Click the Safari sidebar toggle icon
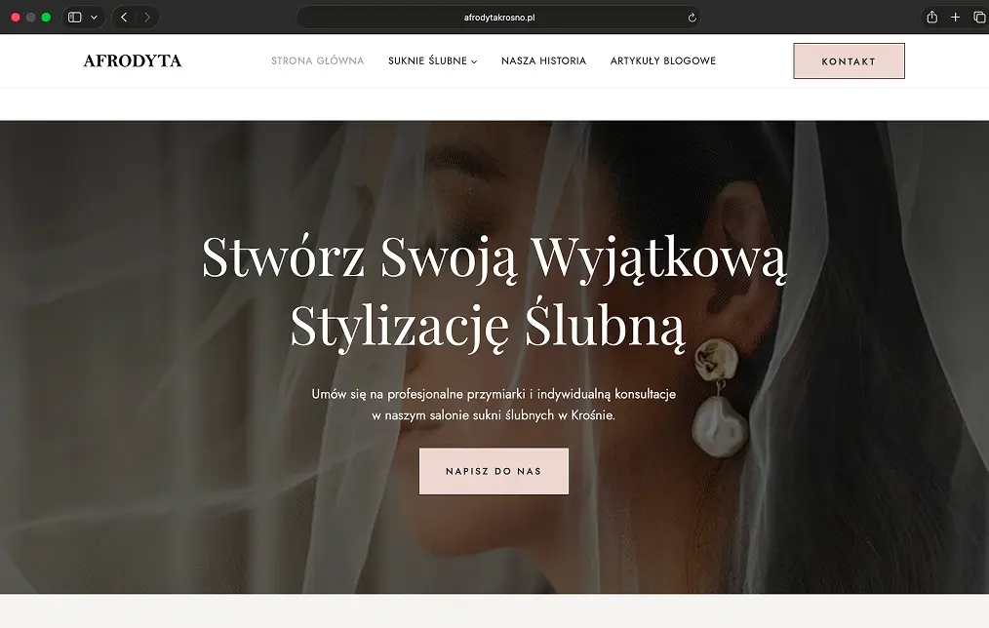 (x=74, y=17)
